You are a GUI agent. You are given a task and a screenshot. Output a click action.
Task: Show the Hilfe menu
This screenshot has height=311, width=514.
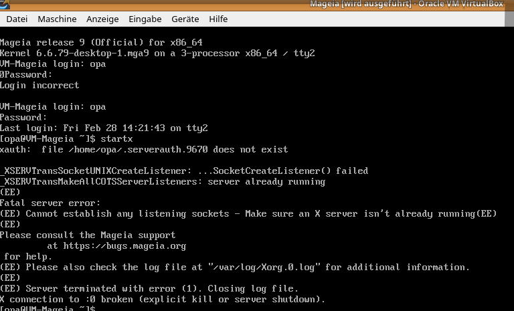pos(218,19)
